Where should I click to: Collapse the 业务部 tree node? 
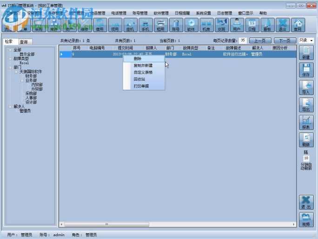(x=22, y=81)
